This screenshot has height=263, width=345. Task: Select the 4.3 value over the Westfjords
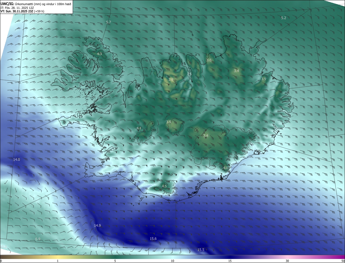[x=99, y=54]
